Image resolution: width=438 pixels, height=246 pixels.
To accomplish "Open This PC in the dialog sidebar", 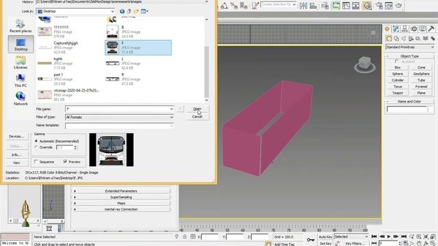I will point(21,81).
